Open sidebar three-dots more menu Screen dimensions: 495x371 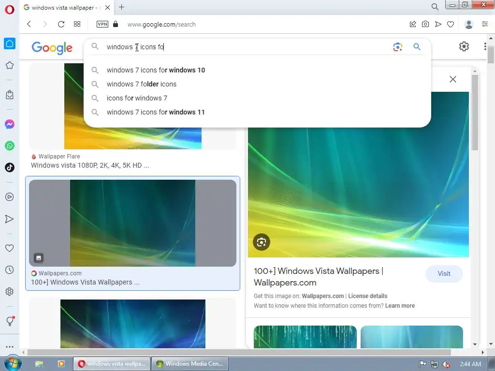click(x=10, y=347)
